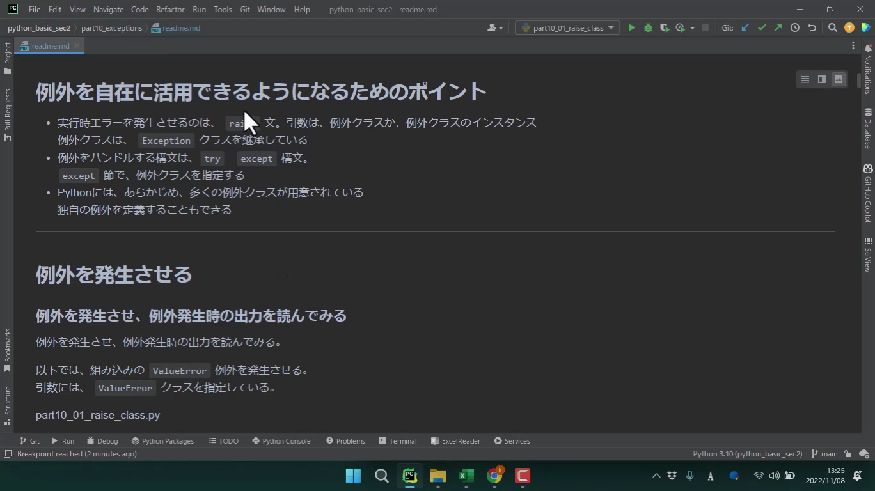The image size is (875, 491).
Task: Click the Python 3.10 interpreter selector
Action: [747, 454]
